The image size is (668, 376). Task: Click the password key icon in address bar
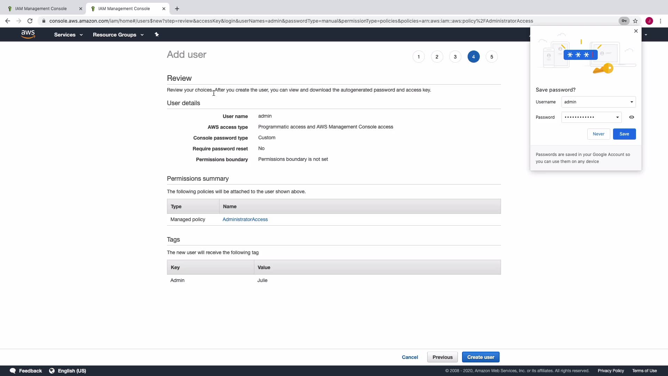[x=624, y=21]
